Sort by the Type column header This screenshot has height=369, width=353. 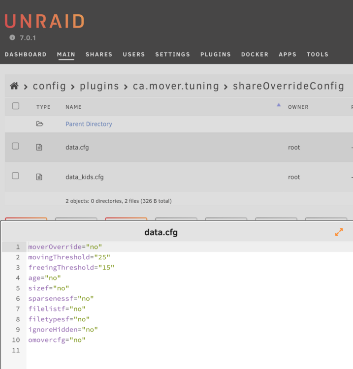(x=43, y=107)
